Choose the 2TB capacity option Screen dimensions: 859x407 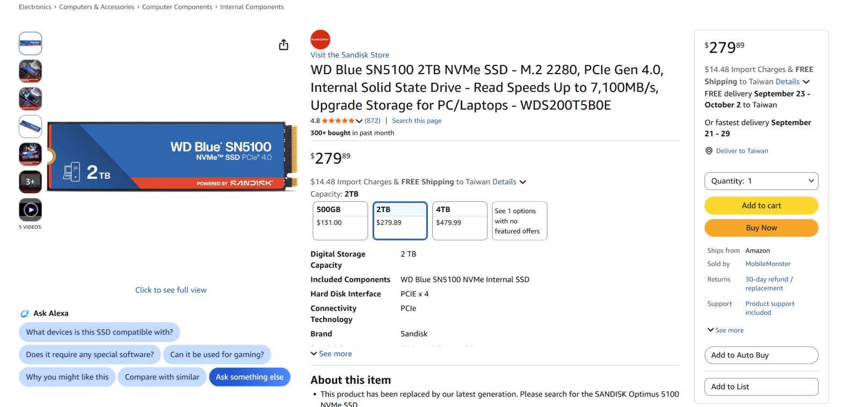400,221
